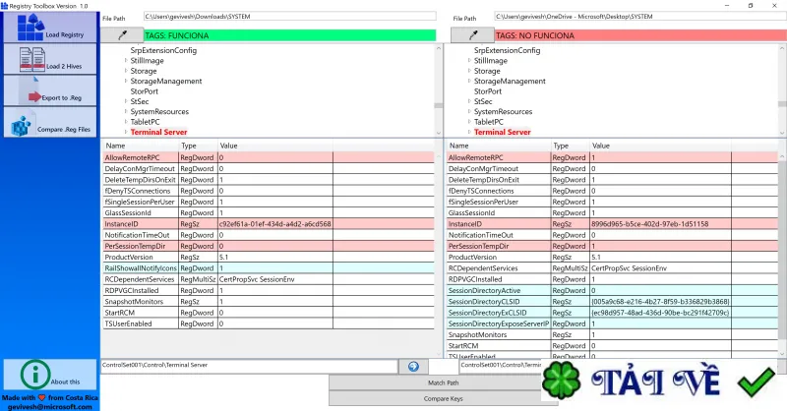This screenshot has height=411, width=787.
Task: Select the Export to .Reg icon
Action: (50, 90)
